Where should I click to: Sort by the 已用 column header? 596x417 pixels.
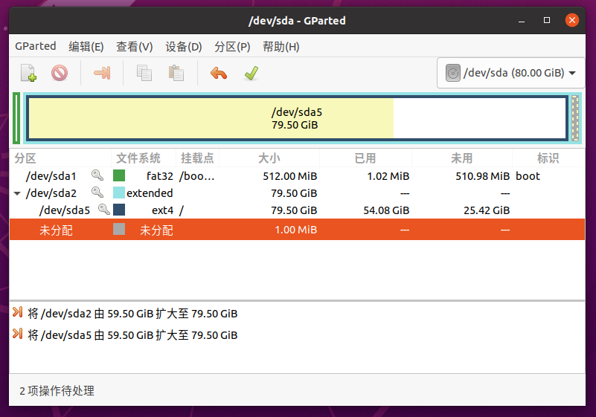point(365,158)
